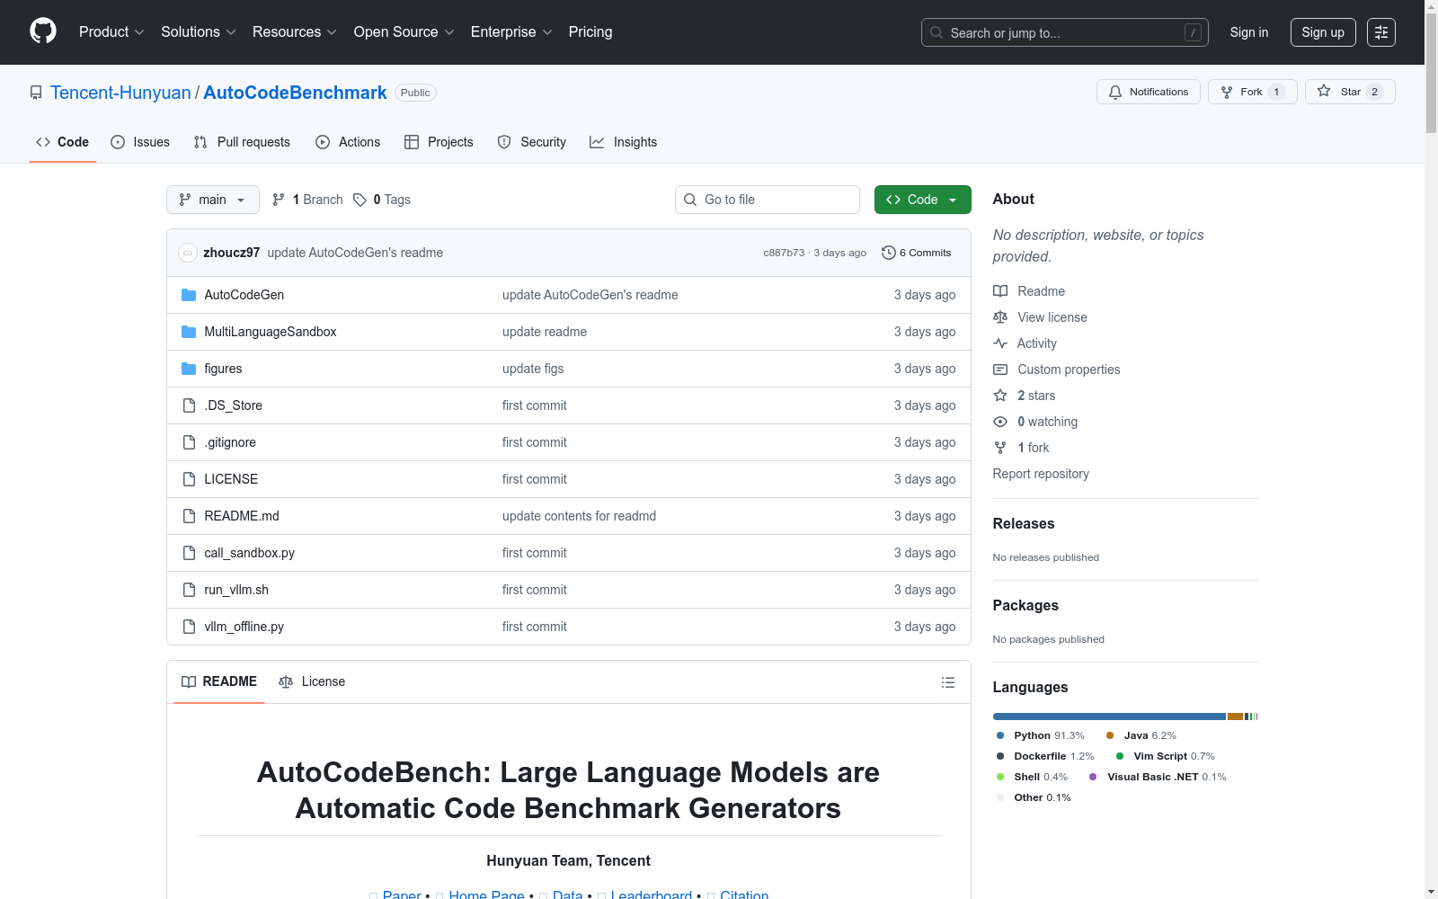
Task: Click the Report repository link
Action: [x=1041, y=474]
